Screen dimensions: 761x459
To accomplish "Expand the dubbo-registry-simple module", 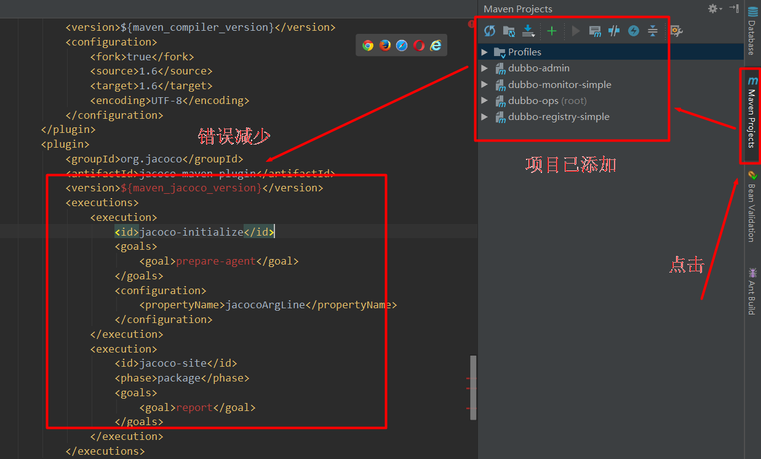I will coord(485,116).
